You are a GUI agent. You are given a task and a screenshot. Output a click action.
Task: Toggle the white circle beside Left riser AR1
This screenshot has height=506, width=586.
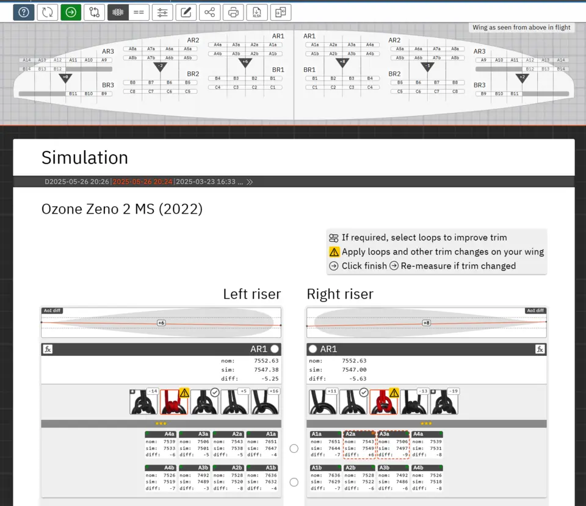(x=275, y=349)
